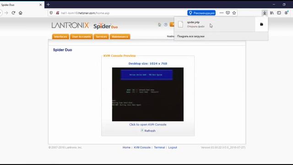Click the blue Рекомендация button
293x165 pixels.
coord(201,13)
